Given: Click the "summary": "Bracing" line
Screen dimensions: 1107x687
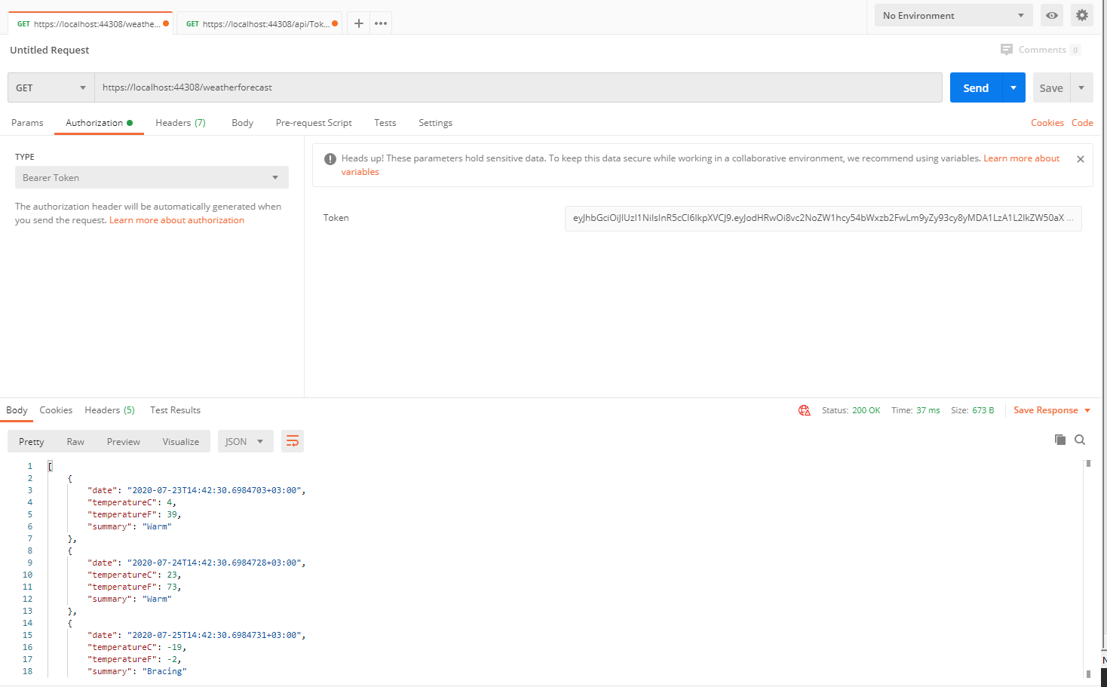Looking at the screenshot, I should pyautogui.click(x=136, y=671).
